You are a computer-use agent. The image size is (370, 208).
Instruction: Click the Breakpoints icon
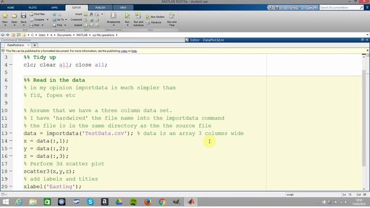click(113, 16)
